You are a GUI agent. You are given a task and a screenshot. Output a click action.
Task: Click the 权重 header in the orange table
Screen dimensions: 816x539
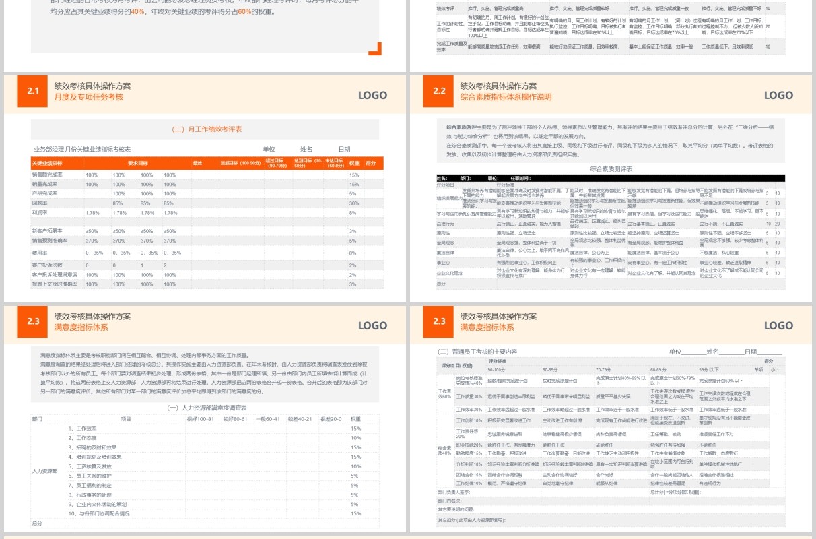point(355,163)
